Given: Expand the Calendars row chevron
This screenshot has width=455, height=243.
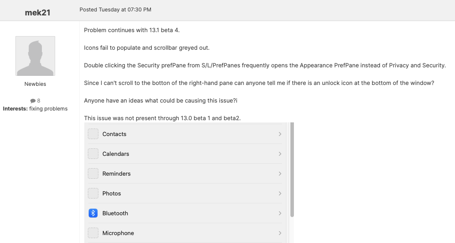Looking at the screenshot, I should [x=280, y=154].
